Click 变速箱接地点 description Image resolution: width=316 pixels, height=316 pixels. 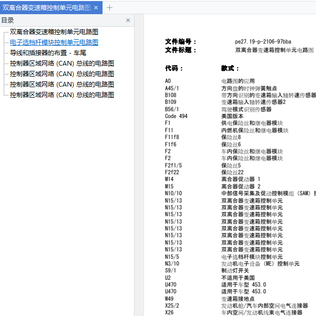238,299
